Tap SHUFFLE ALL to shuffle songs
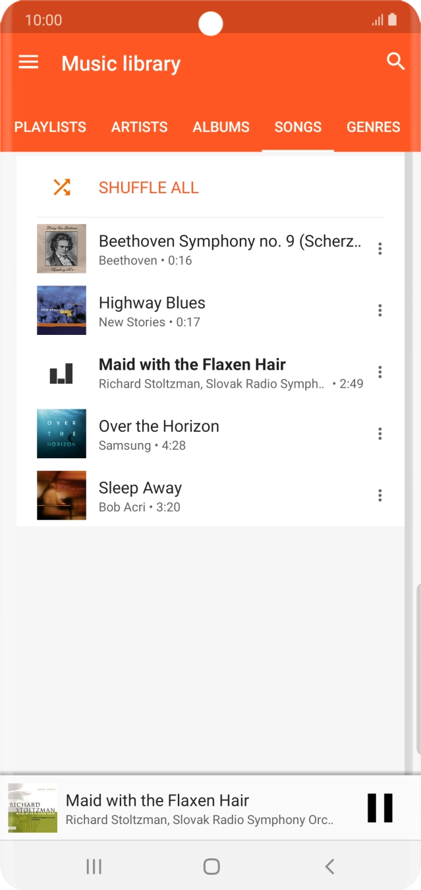Screen dimensions: 421x890 (x=148, y=187)
